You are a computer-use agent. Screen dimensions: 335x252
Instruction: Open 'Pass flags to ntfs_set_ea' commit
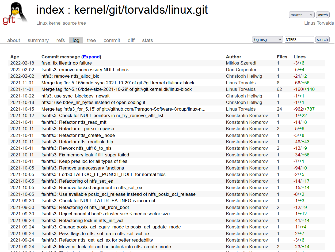pyautogui.click(x=96, y=234)
